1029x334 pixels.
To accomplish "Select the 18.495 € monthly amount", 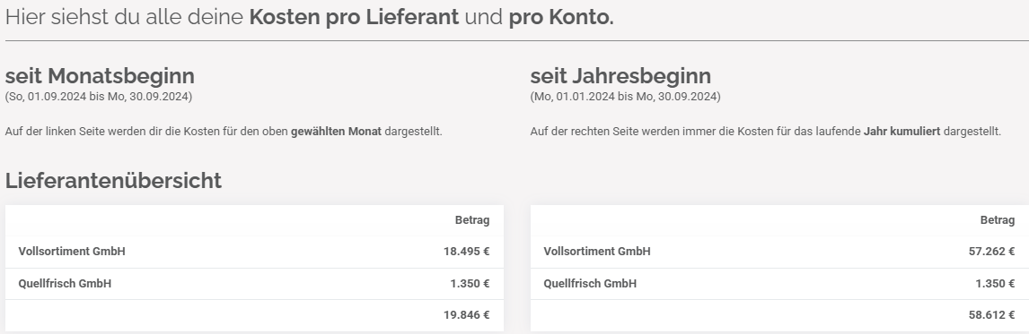I will coord(466,252).
